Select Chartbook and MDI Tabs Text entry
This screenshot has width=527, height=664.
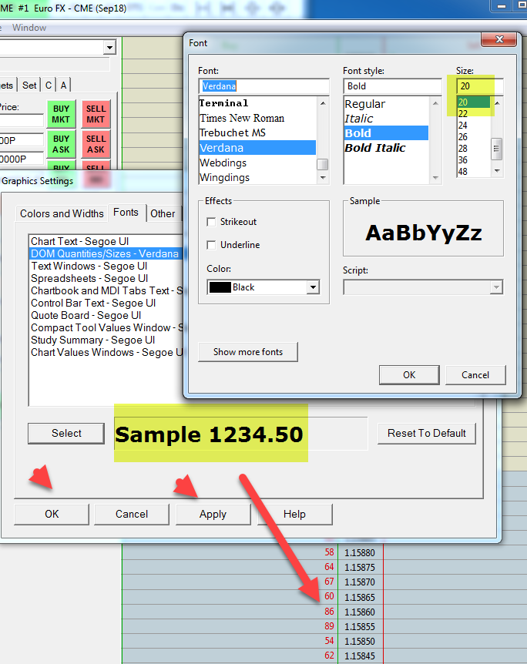click(106, 290)
